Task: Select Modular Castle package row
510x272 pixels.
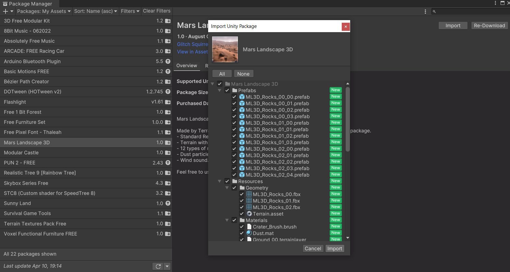Action: click(86, 153)
